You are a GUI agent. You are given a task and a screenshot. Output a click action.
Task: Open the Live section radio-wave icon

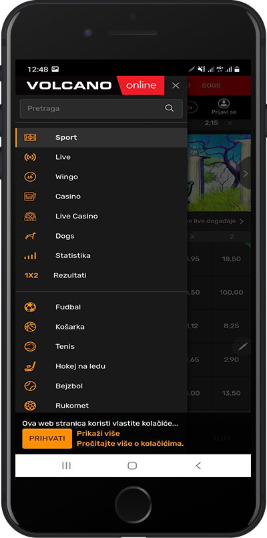[30, 157]
